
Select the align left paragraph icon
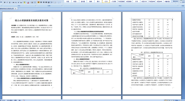[38, 2]
